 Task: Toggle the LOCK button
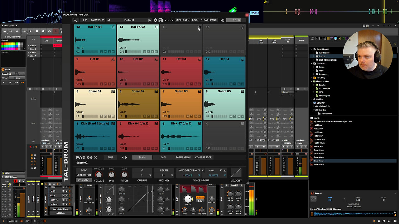195,20
